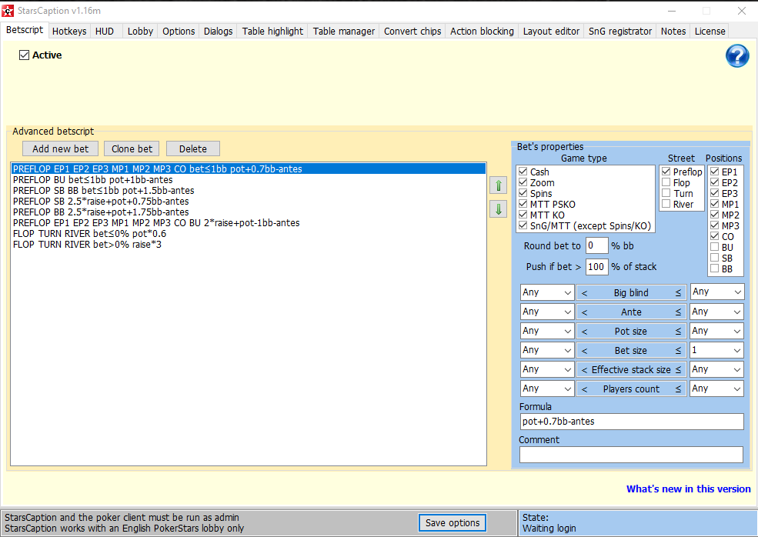Enable the Flop street checkbox
Viewport: 758px width, 537px height.
pos(666,182)
